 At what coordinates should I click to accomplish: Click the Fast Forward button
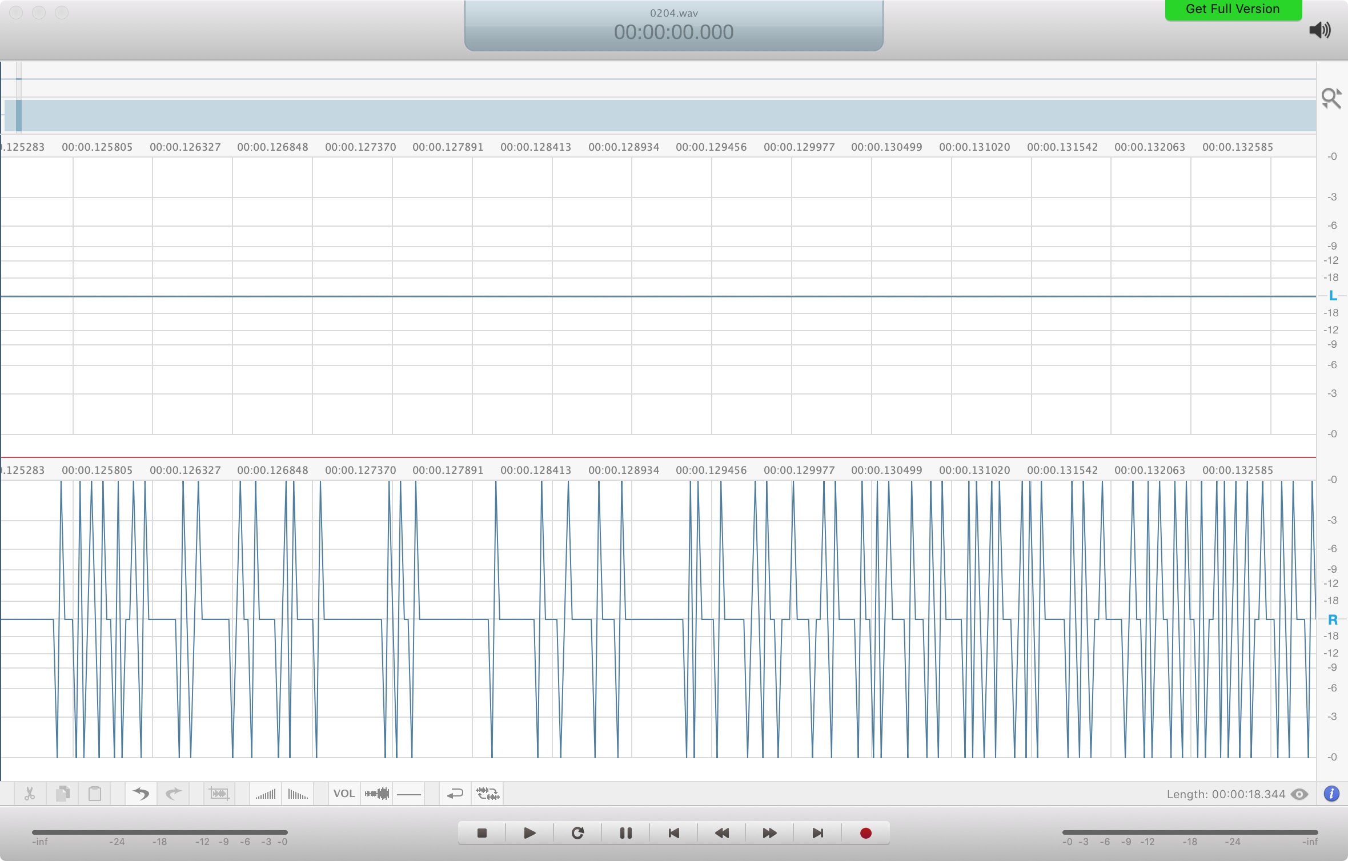click(769, 834)
